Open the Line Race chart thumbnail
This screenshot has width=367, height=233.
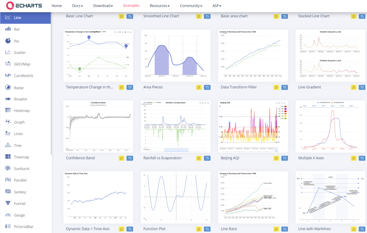click(x=253, y=197)
